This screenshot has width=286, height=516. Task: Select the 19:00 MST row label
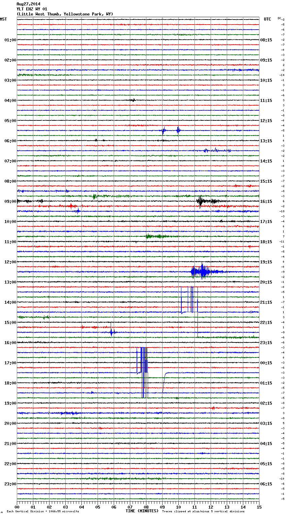pyautogui.click(x=10, y=403)
